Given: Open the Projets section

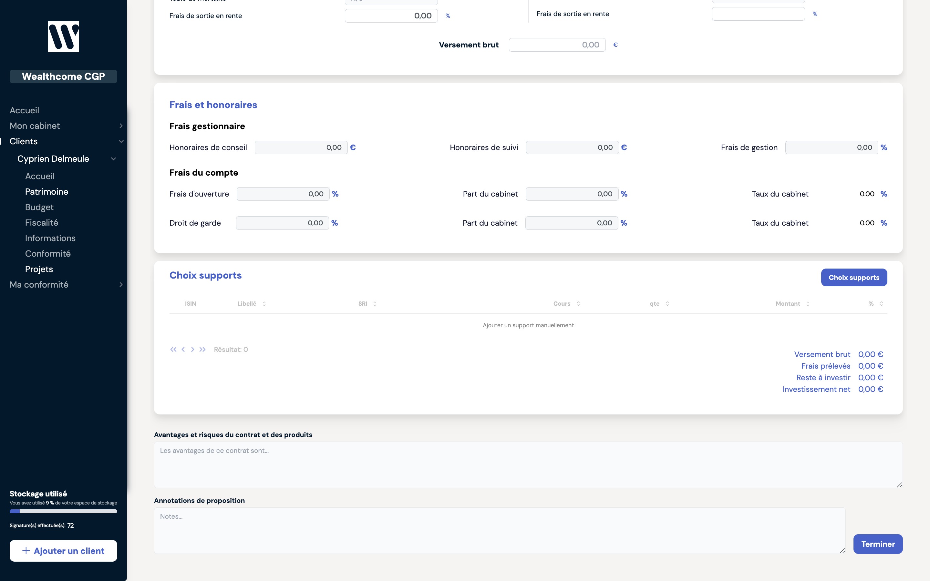Looking at the screenshot, I should pos(39,269).
